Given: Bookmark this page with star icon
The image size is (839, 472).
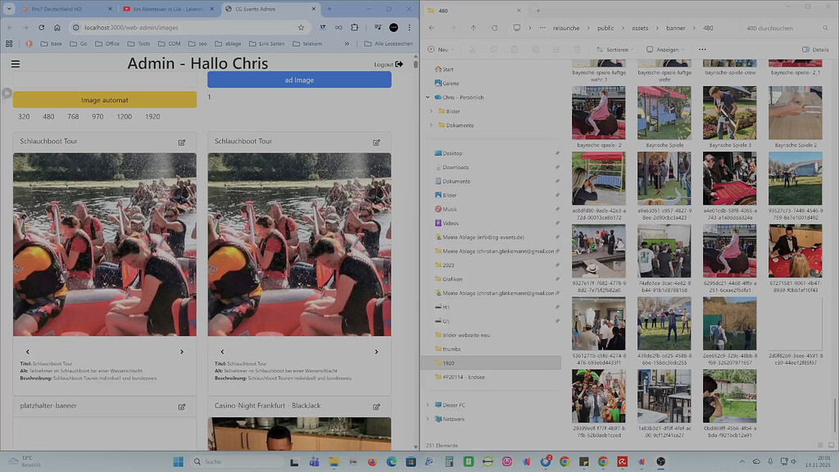Looking at the screenshot, I should coord(301,27).
